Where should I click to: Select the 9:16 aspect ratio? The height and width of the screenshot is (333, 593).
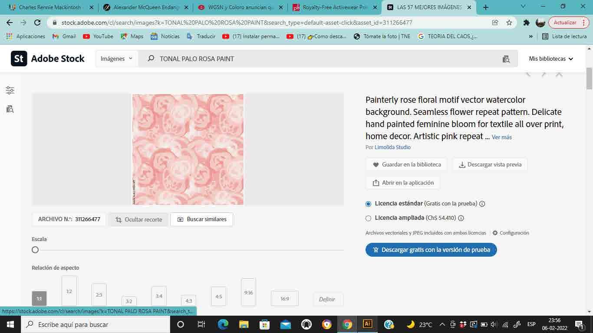pos(248,292)
